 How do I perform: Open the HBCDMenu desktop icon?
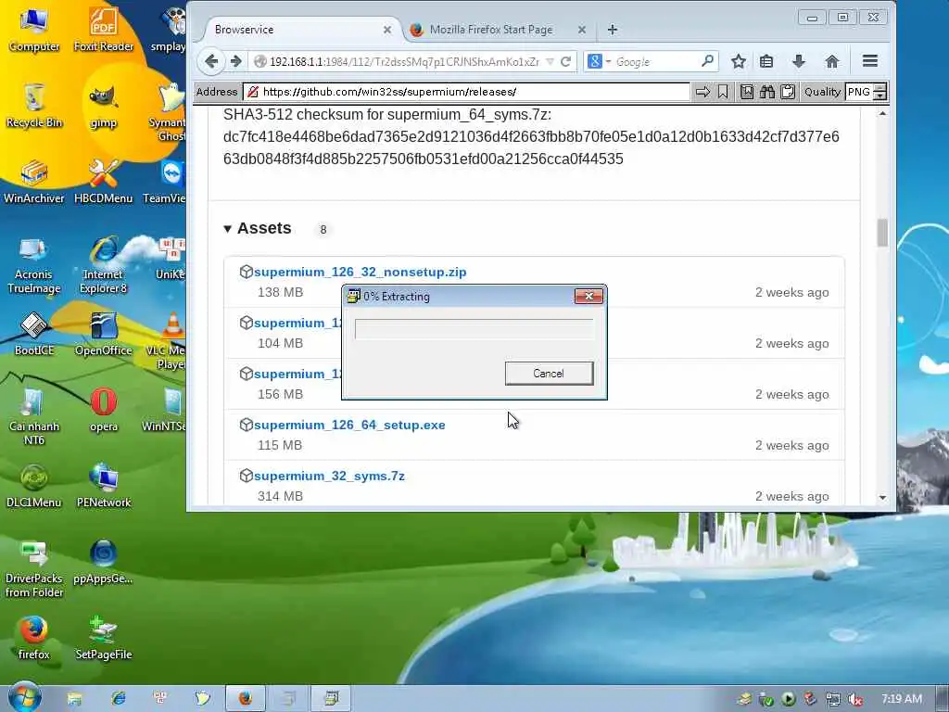click(x=104, y=182)
